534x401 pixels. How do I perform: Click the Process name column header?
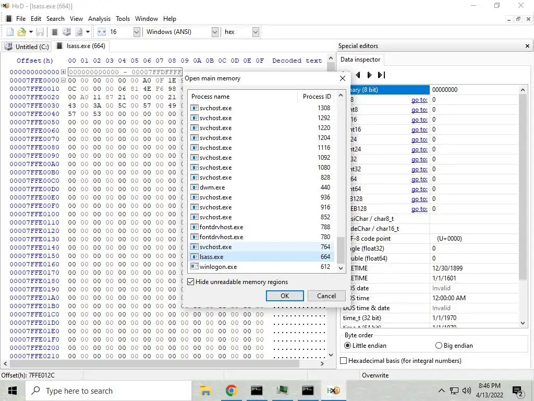(242, 97)
